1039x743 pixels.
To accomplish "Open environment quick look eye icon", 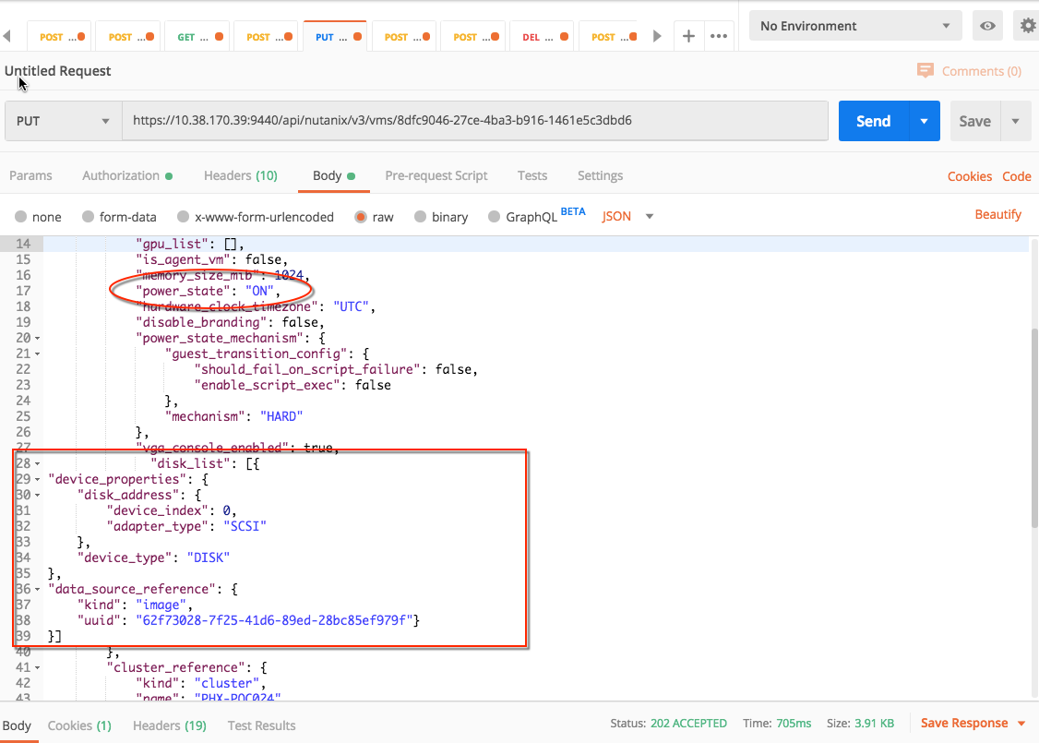I will (987, 26).
